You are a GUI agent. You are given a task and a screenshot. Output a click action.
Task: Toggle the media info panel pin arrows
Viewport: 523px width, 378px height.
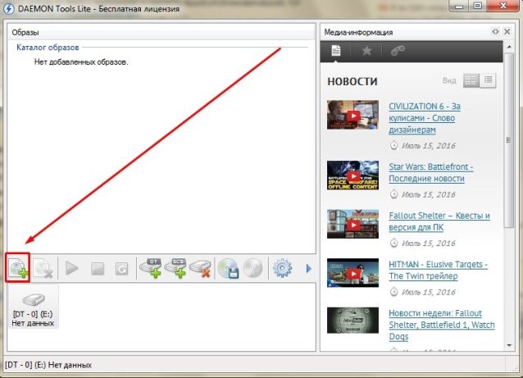(x=495, y=32)
